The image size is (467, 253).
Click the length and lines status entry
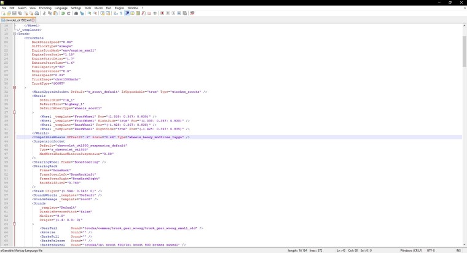(x=305, y=251)
